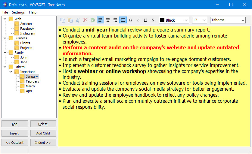
Task: Select the February note label
Action: (x=33, y=81)
